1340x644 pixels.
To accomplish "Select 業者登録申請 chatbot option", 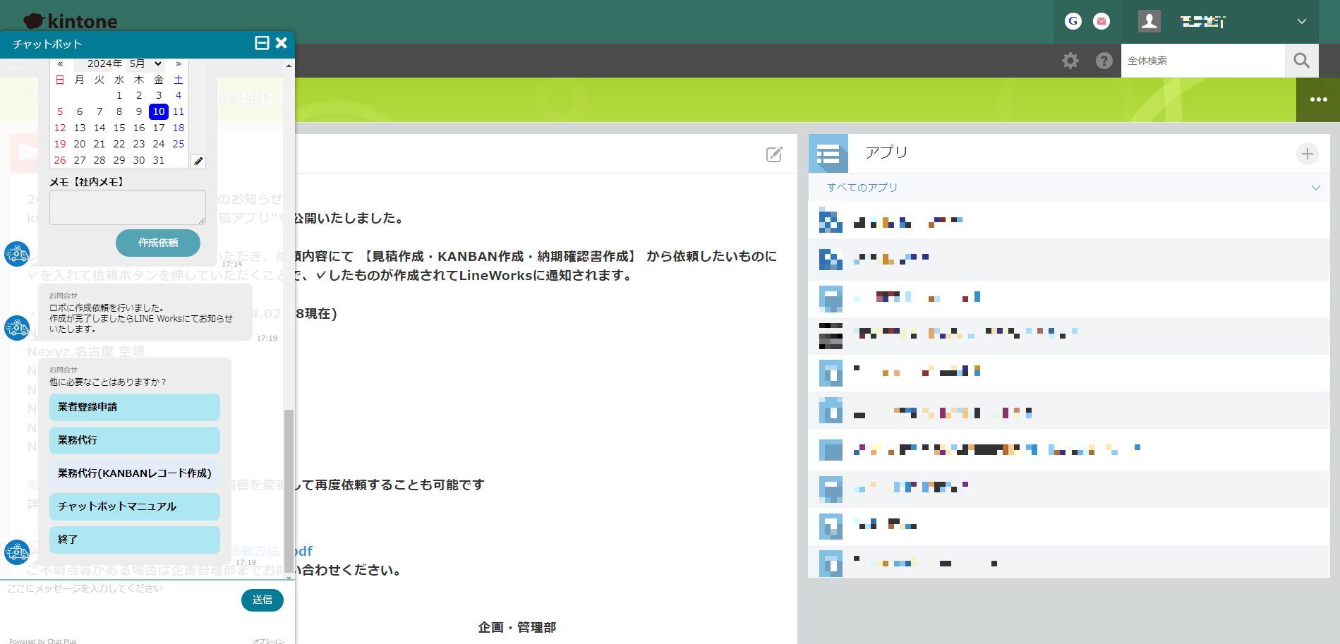I will (134, 407).
